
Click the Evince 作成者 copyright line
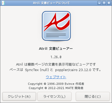pos(56,84)
